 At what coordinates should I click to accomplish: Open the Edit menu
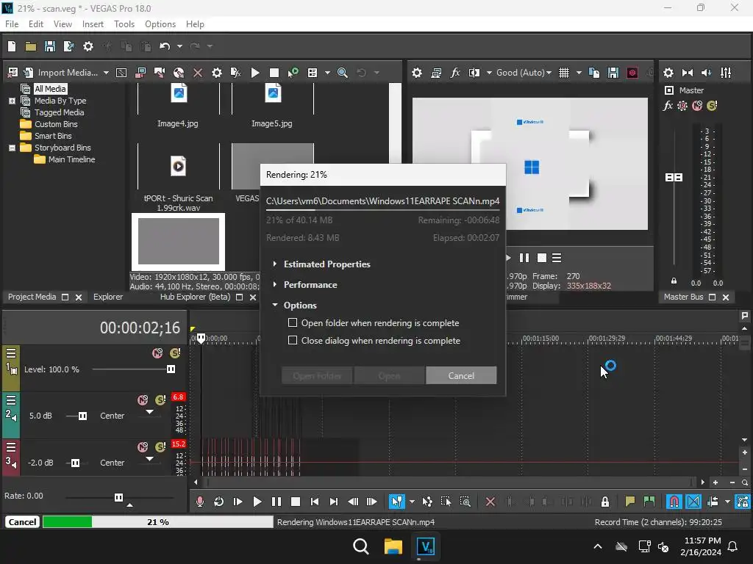pyautogui.click(x=35, y=24)
